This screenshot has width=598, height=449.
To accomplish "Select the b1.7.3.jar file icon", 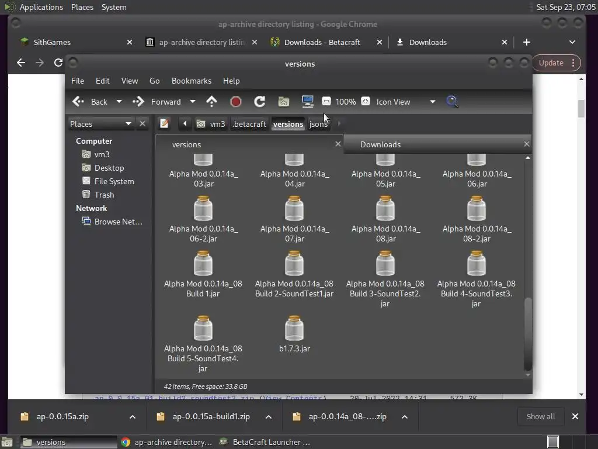I will pos(294,328).
